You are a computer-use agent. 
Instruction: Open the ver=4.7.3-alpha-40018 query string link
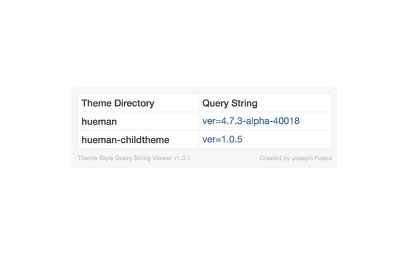coord(250,121)
